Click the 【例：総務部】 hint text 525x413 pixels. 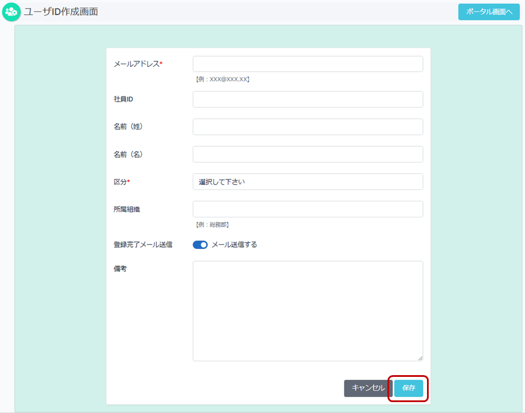[213, 225]
